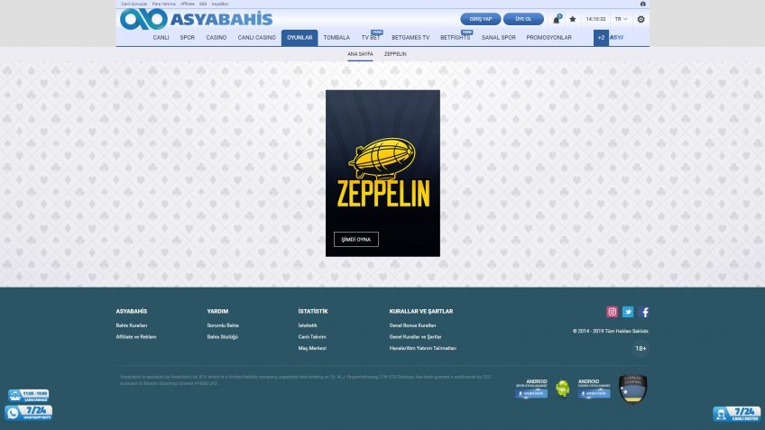The width and height of the screenshot is (765, 430).
Task: Click the Curacao license shield badge
Action: point(632,389)
